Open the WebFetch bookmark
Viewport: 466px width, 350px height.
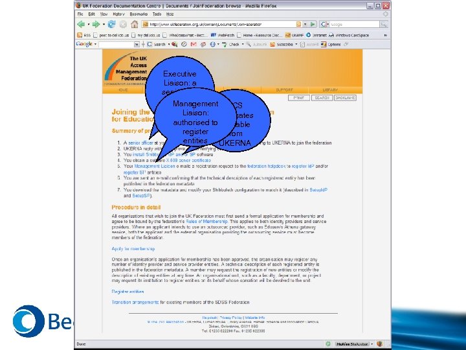223,35
